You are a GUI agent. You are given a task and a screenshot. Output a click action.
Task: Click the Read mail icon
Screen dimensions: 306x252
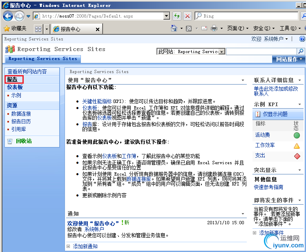tap(204, 29)
